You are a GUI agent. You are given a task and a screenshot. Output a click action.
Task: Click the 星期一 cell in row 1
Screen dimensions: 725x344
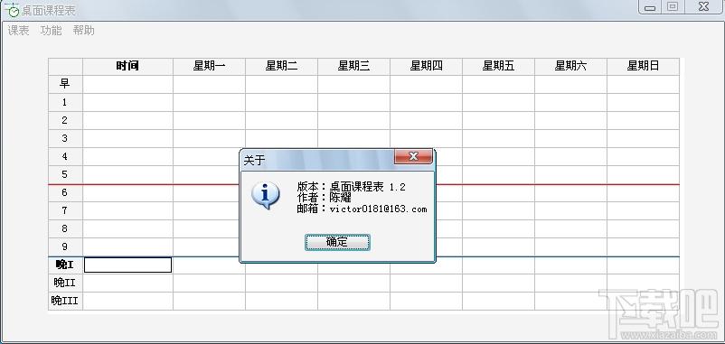click(210, 103)
